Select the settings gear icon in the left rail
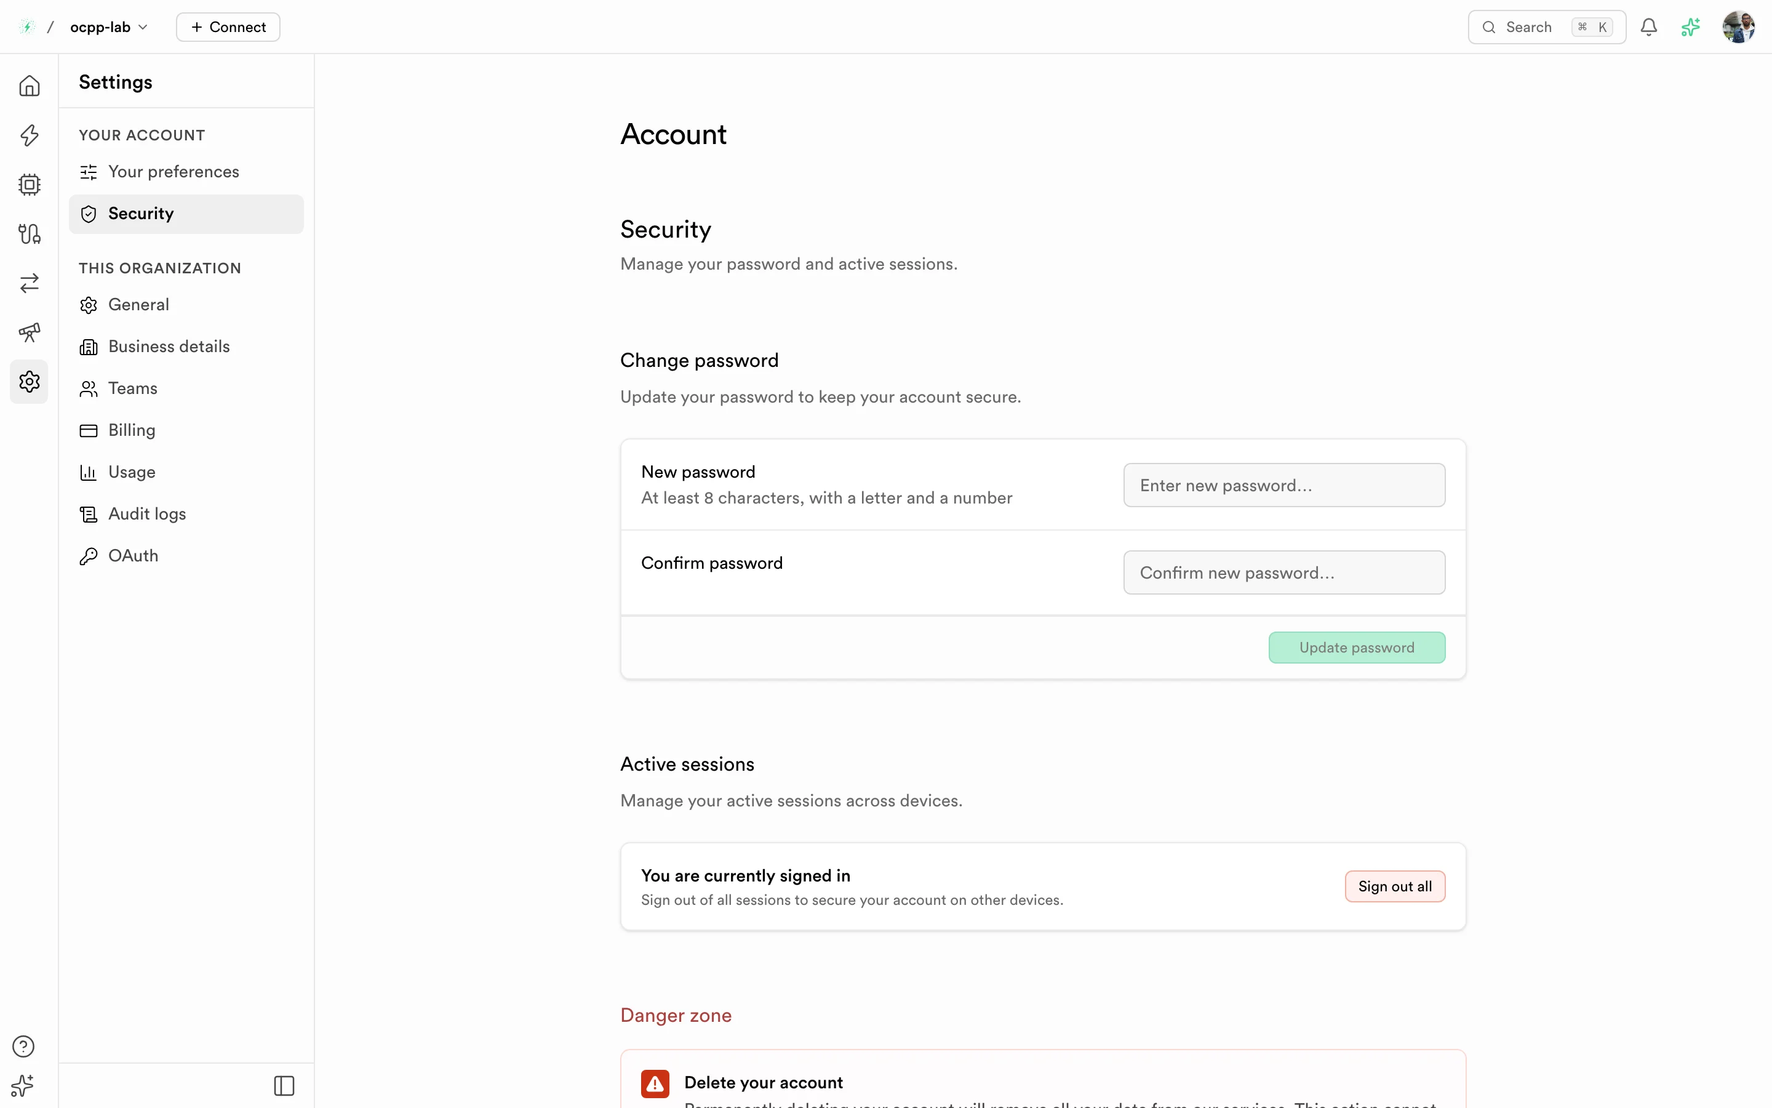Image resolution: width=1772 pixels, height=1108 pixels. tap(30, 381)
